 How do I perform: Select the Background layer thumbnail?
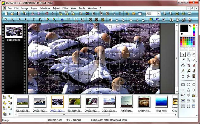pos(14,31)
